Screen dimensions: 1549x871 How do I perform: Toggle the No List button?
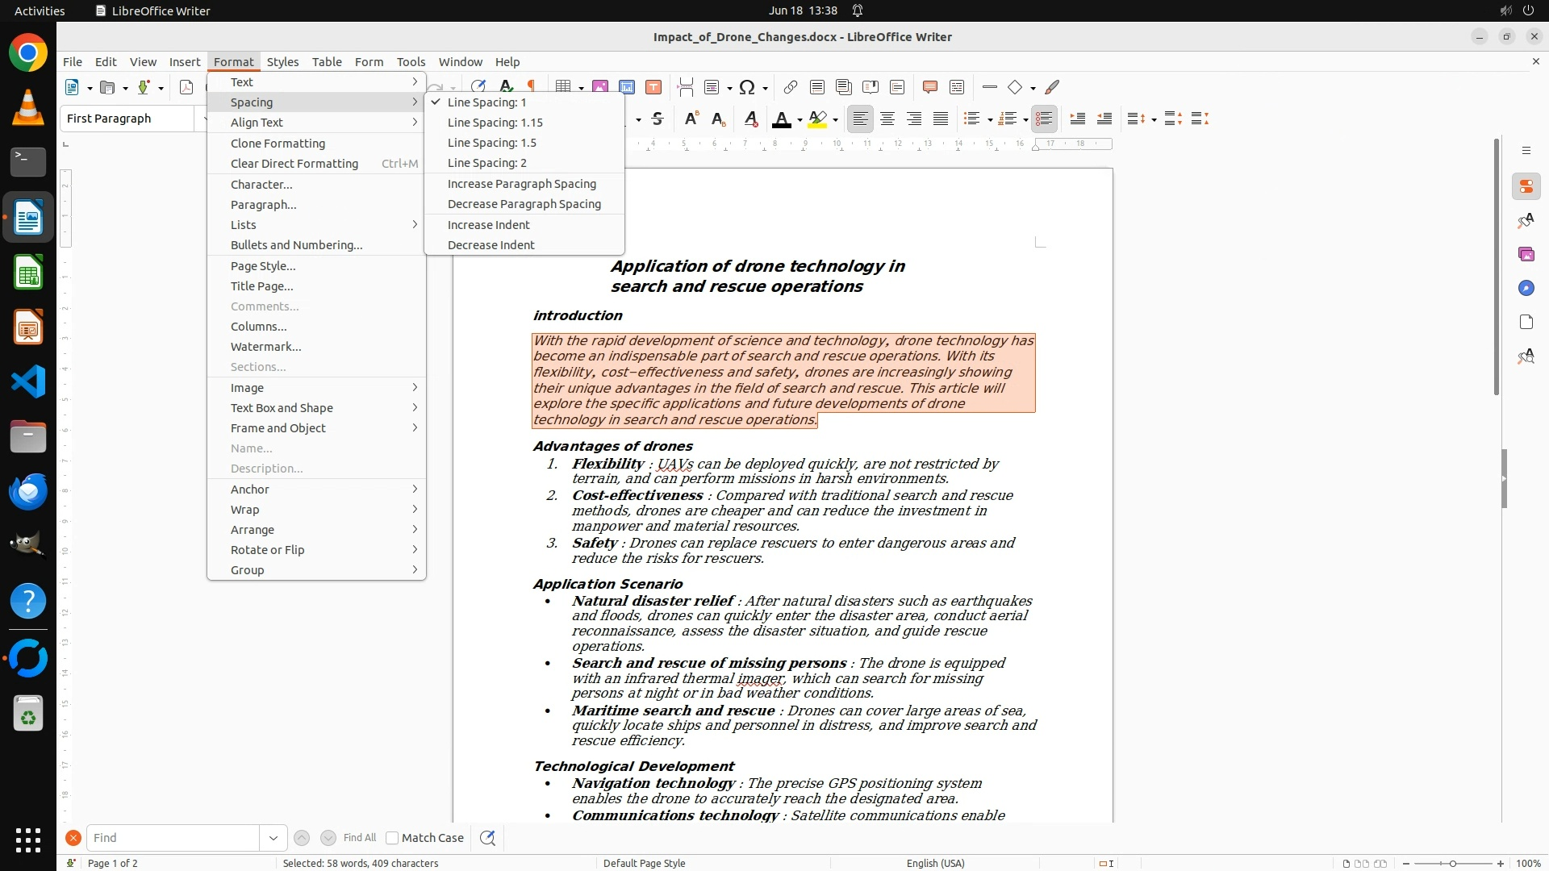(1044, 119)
